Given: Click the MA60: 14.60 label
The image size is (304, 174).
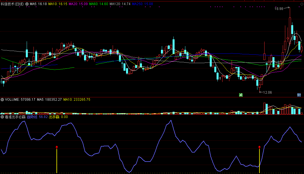Looking at the screenshot, I should click(98, 4).
